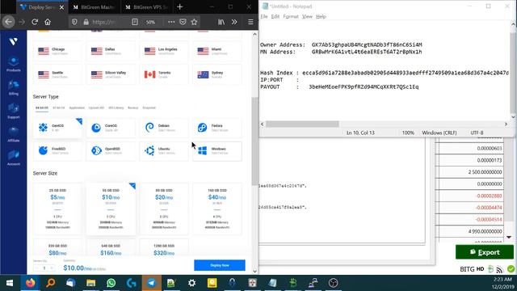Image resolution: width=517 pixels, height=291 pixels.
Task: Open Firefox page actions menu (three dots)
Action: click(171, 22)
